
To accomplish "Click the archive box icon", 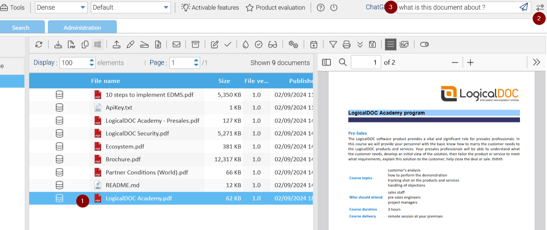I will pos(196,44).
